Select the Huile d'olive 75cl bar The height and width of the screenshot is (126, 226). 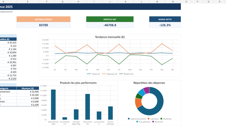(88, 107)
